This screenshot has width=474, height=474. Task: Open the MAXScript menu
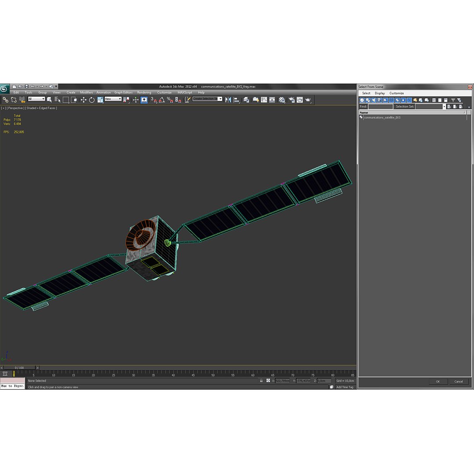click(185, 93)
